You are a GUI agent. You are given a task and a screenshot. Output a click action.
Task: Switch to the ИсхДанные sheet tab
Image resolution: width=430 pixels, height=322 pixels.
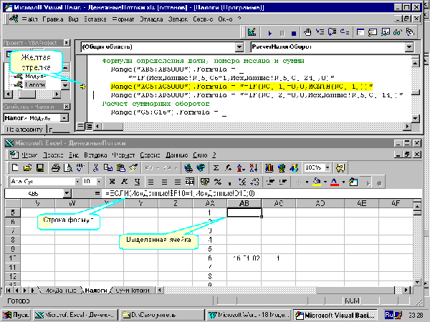[61, 291]
